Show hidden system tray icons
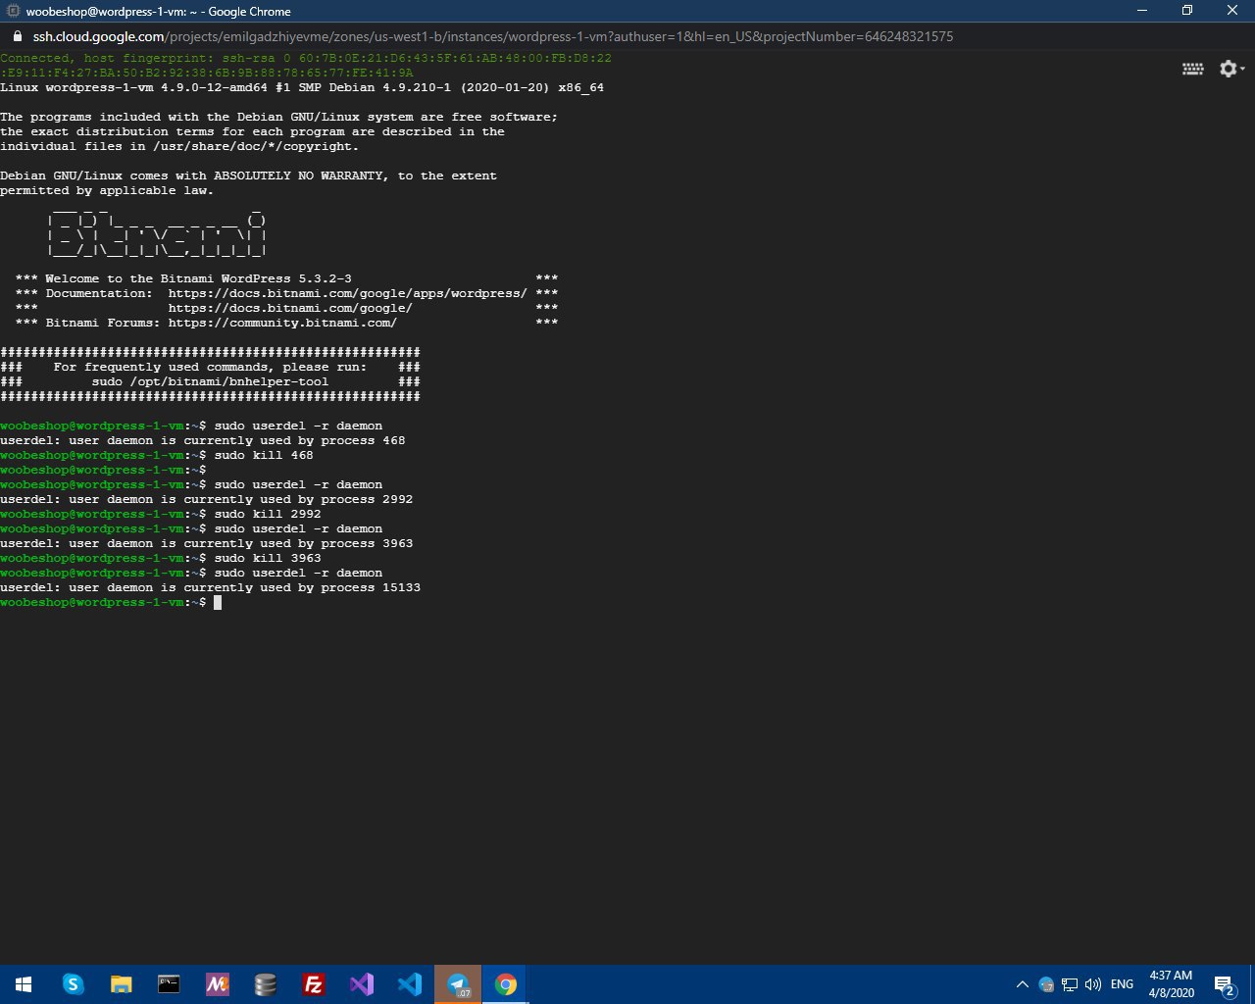1255x1004 pixels. pos(1022,984)
